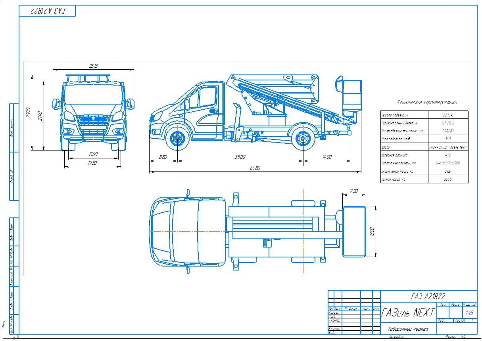Click the 'Пров.' row label
Screen dimensions: 482x341
pyautogui.click(x=332, y=316)
